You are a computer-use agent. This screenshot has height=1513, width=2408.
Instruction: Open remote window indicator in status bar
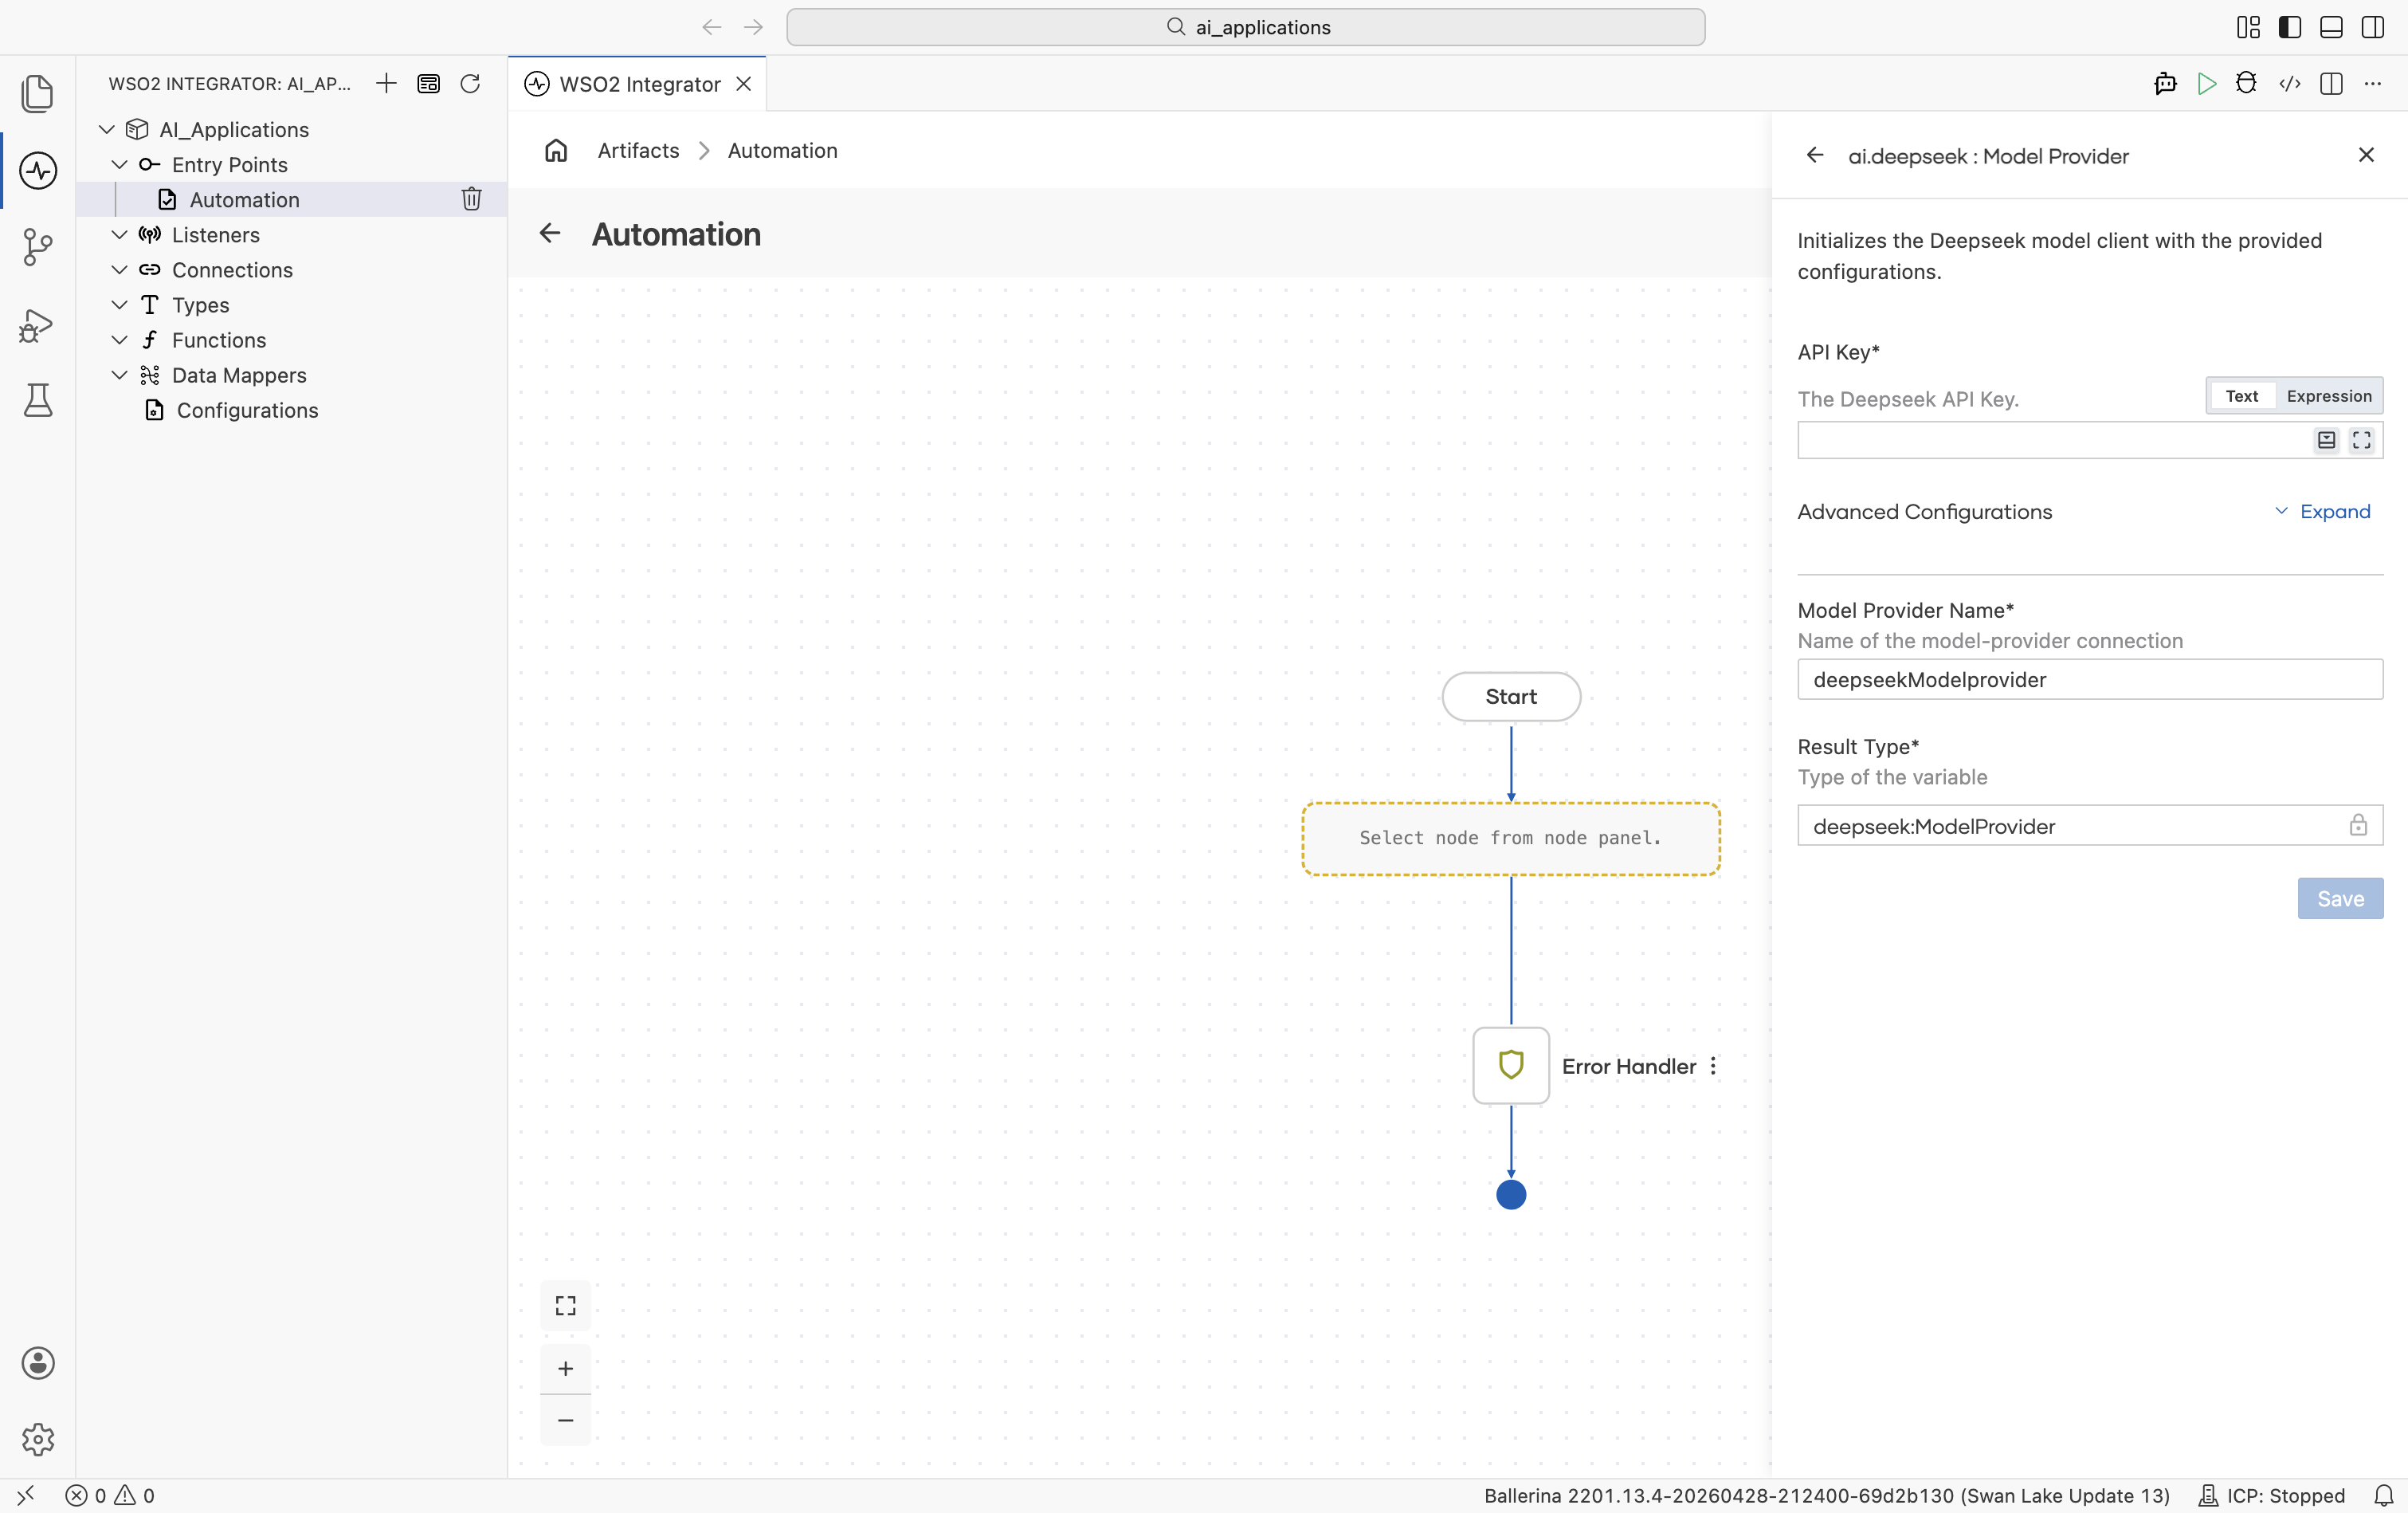tap(26, 1495)
